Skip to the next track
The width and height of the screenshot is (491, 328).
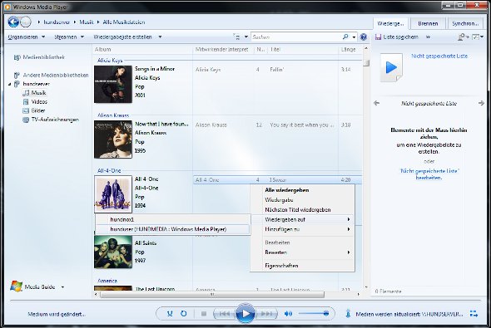266,314
